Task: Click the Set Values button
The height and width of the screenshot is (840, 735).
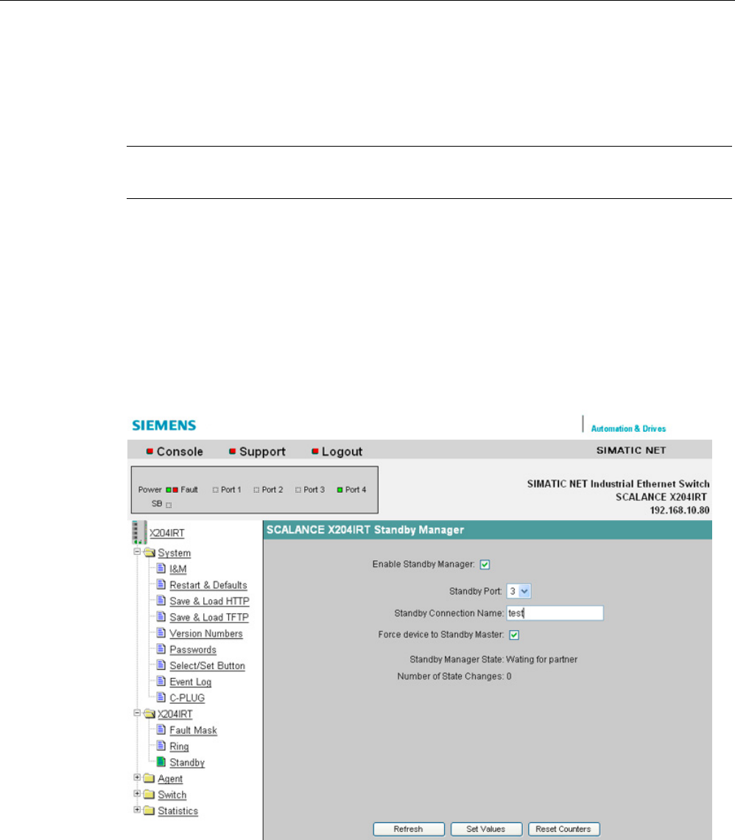Action: (x=486, y=829)
